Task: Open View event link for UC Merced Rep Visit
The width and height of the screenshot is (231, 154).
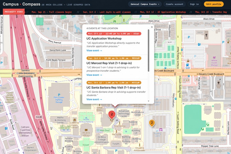Action: pos(94,75)
